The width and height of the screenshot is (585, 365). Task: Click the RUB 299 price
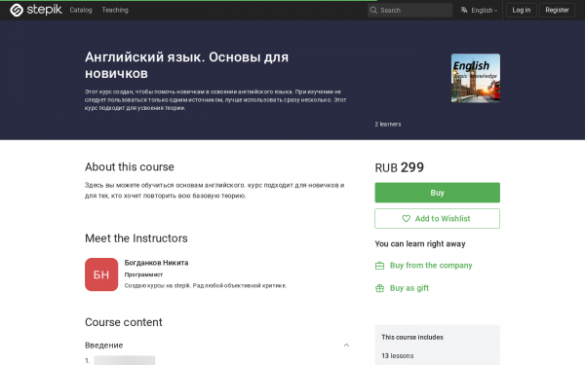click(x=399, y=167)
